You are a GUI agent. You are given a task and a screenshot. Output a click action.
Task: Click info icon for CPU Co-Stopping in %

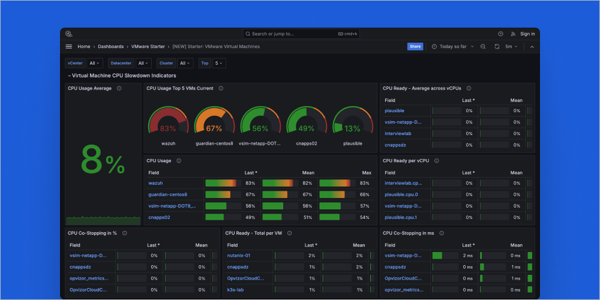124,233
